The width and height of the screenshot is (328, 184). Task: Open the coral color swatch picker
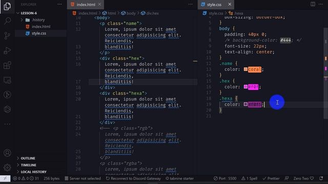tap(245, 69)
